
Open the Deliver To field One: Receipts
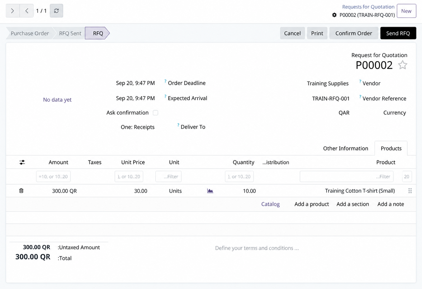138,127
